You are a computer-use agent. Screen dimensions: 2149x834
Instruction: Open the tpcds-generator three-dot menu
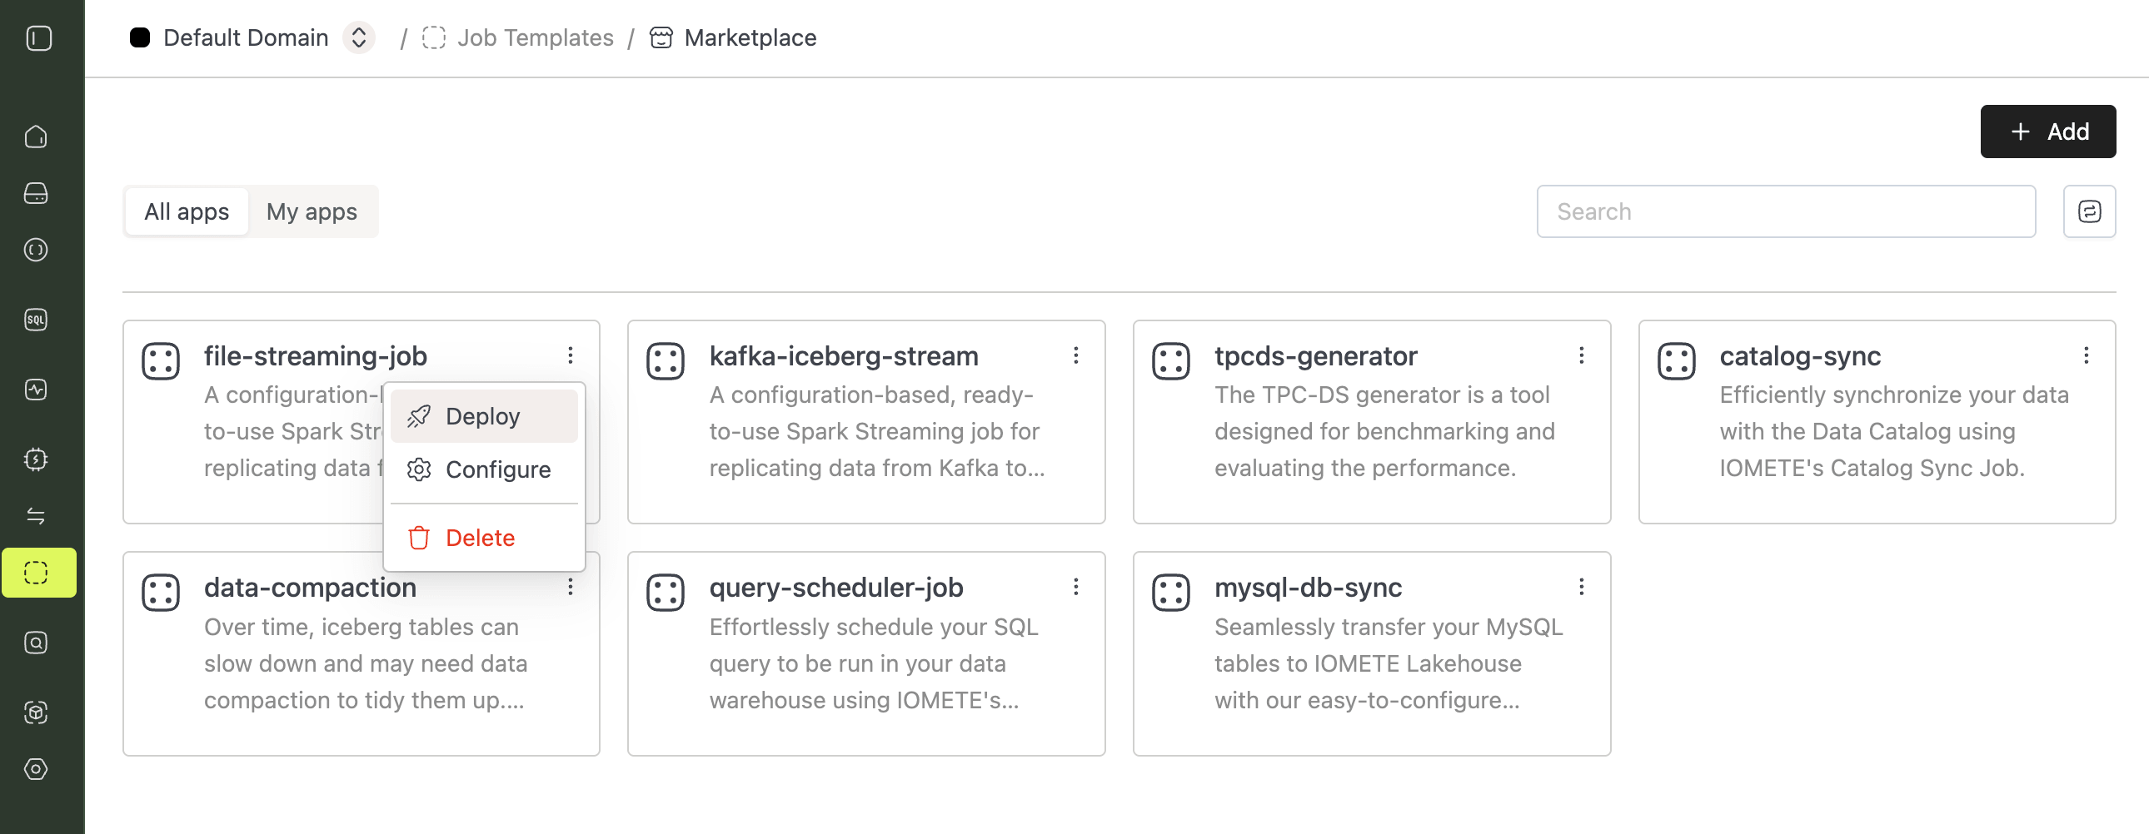[x=1581, y=356]
